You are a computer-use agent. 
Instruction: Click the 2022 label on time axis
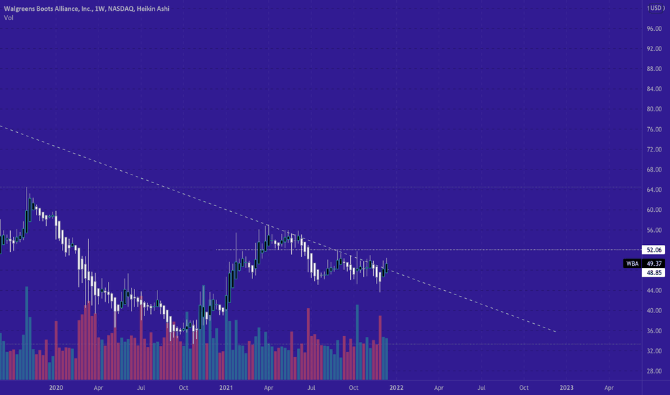[396, 388]
